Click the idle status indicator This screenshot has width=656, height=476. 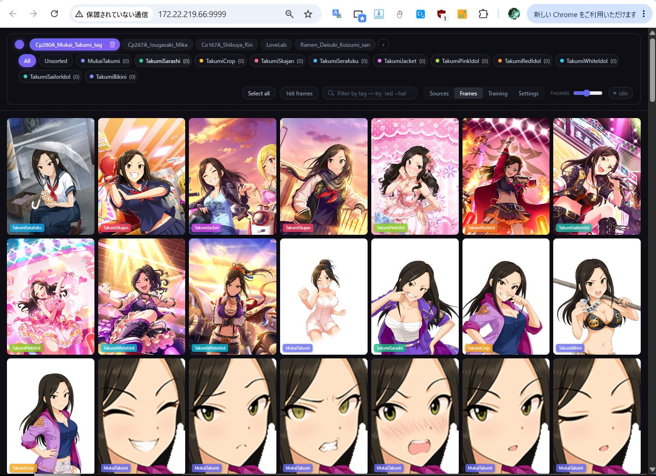click(x=620, y=94)
